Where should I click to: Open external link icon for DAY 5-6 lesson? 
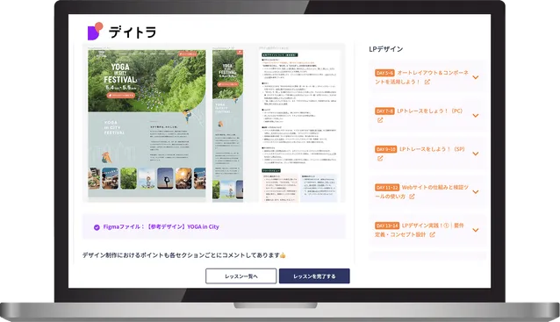coord(427,82)
